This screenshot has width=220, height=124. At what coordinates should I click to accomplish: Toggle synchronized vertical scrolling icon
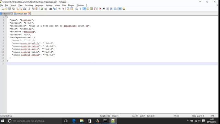pyautogui.click(x=68, y=9)
